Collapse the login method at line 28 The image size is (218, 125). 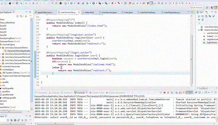(x=40, y=52)
